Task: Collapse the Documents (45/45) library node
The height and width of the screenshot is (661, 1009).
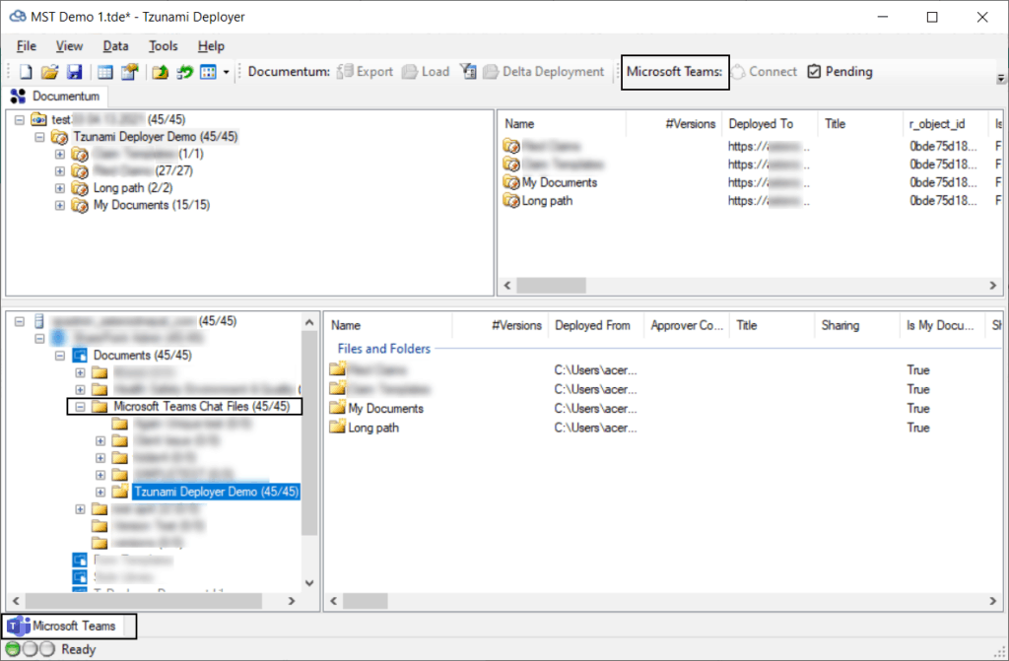Action: (x=60, y=356)
